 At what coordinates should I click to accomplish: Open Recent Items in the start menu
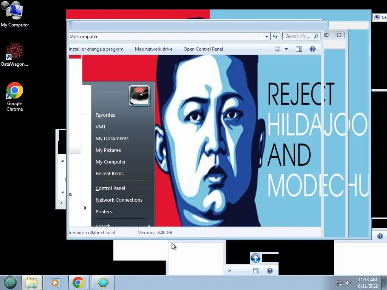coord(110,174)
